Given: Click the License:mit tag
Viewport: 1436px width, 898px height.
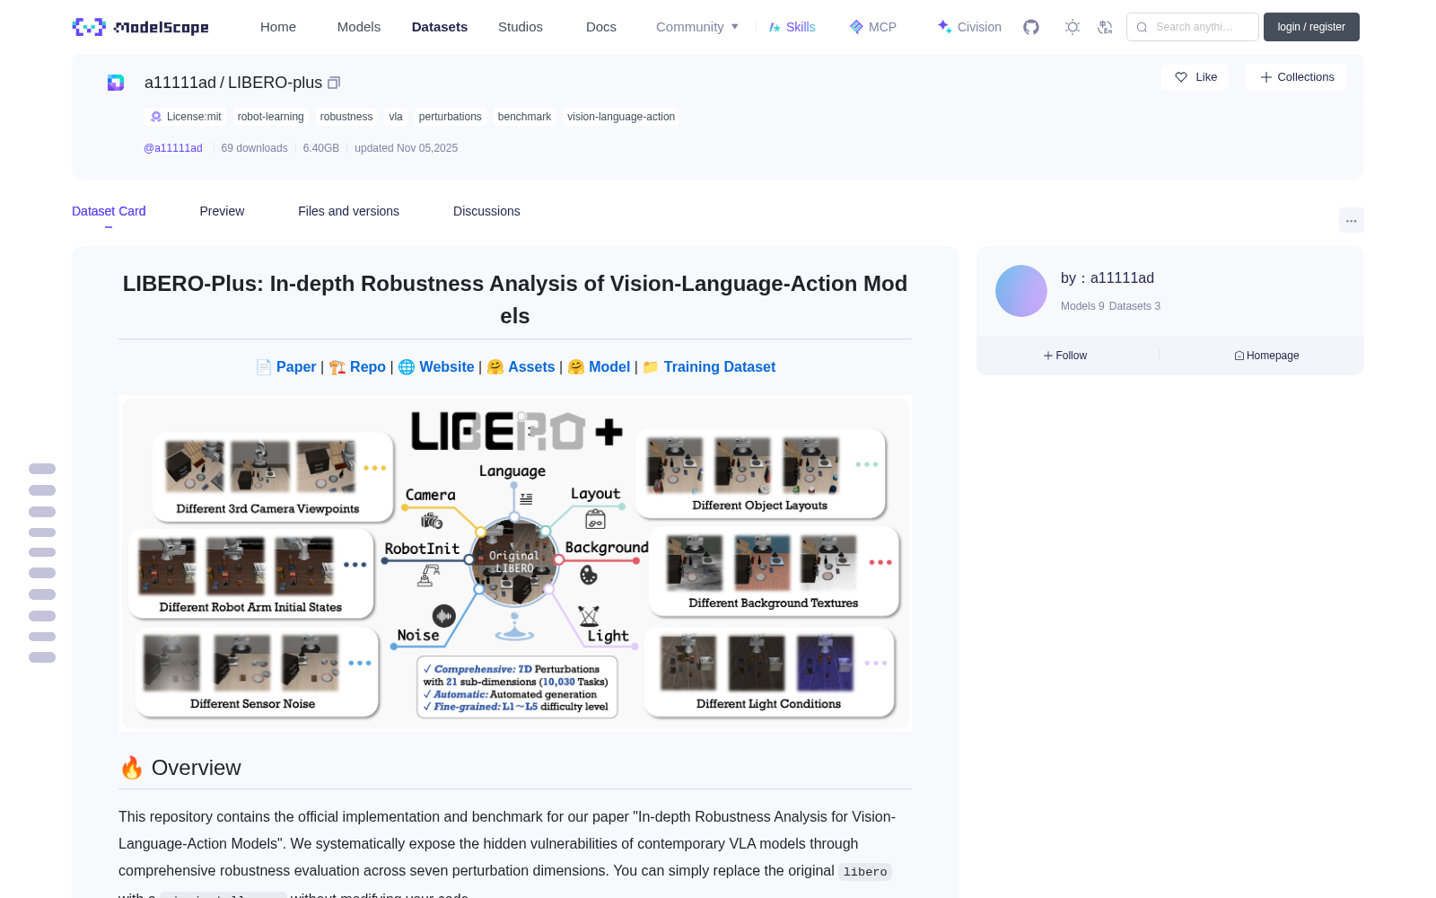Looking at the screenshot, I should point(185,117).
